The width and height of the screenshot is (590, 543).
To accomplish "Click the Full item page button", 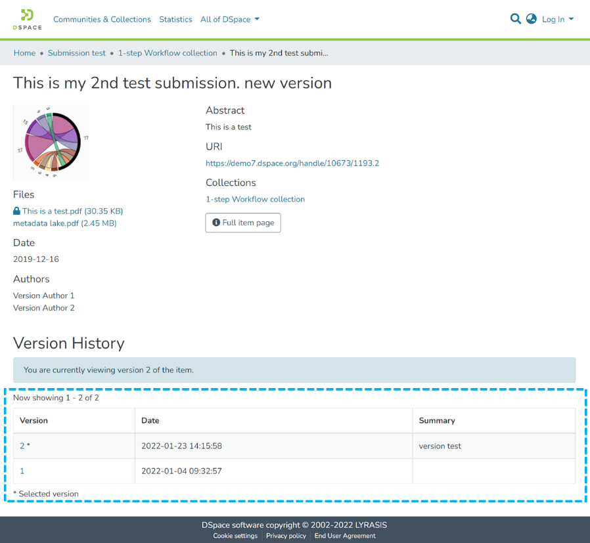I will pyautogui.click(x=243, y=223).
